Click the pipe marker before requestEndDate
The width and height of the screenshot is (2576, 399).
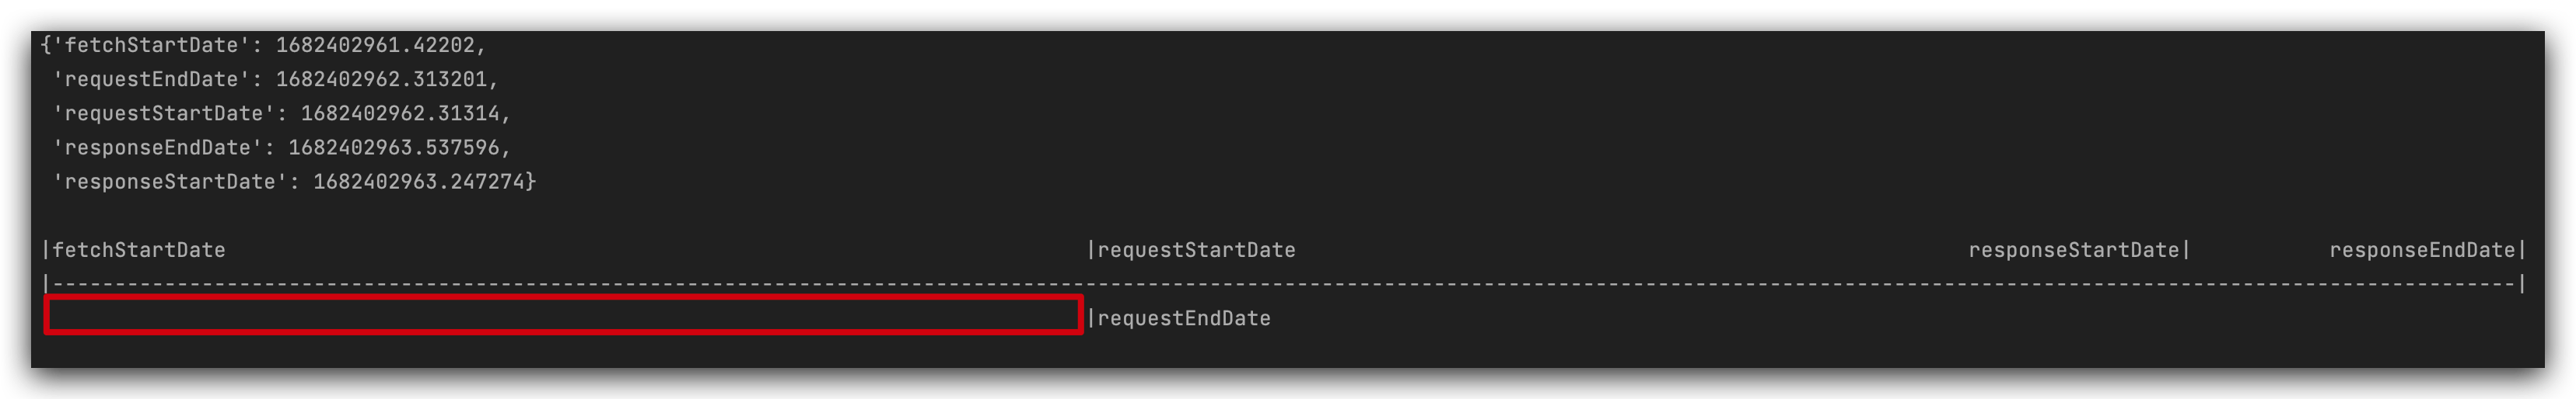(1091, 318)
